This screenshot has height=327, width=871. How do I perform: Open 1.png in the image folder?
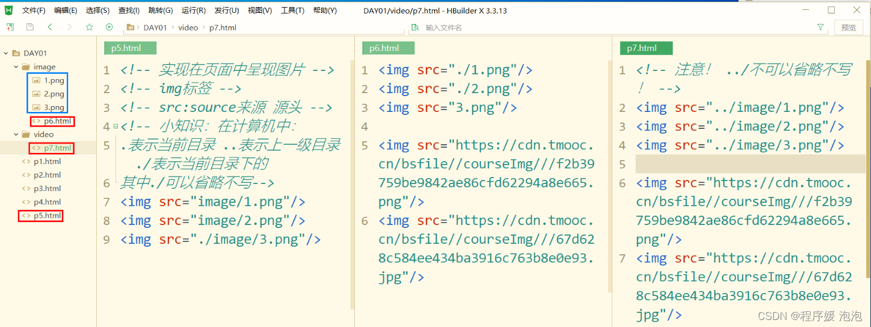click(54, 80)
